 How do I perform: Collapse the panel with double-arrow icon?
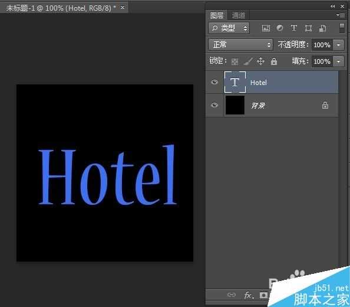[x=332, y=6]
